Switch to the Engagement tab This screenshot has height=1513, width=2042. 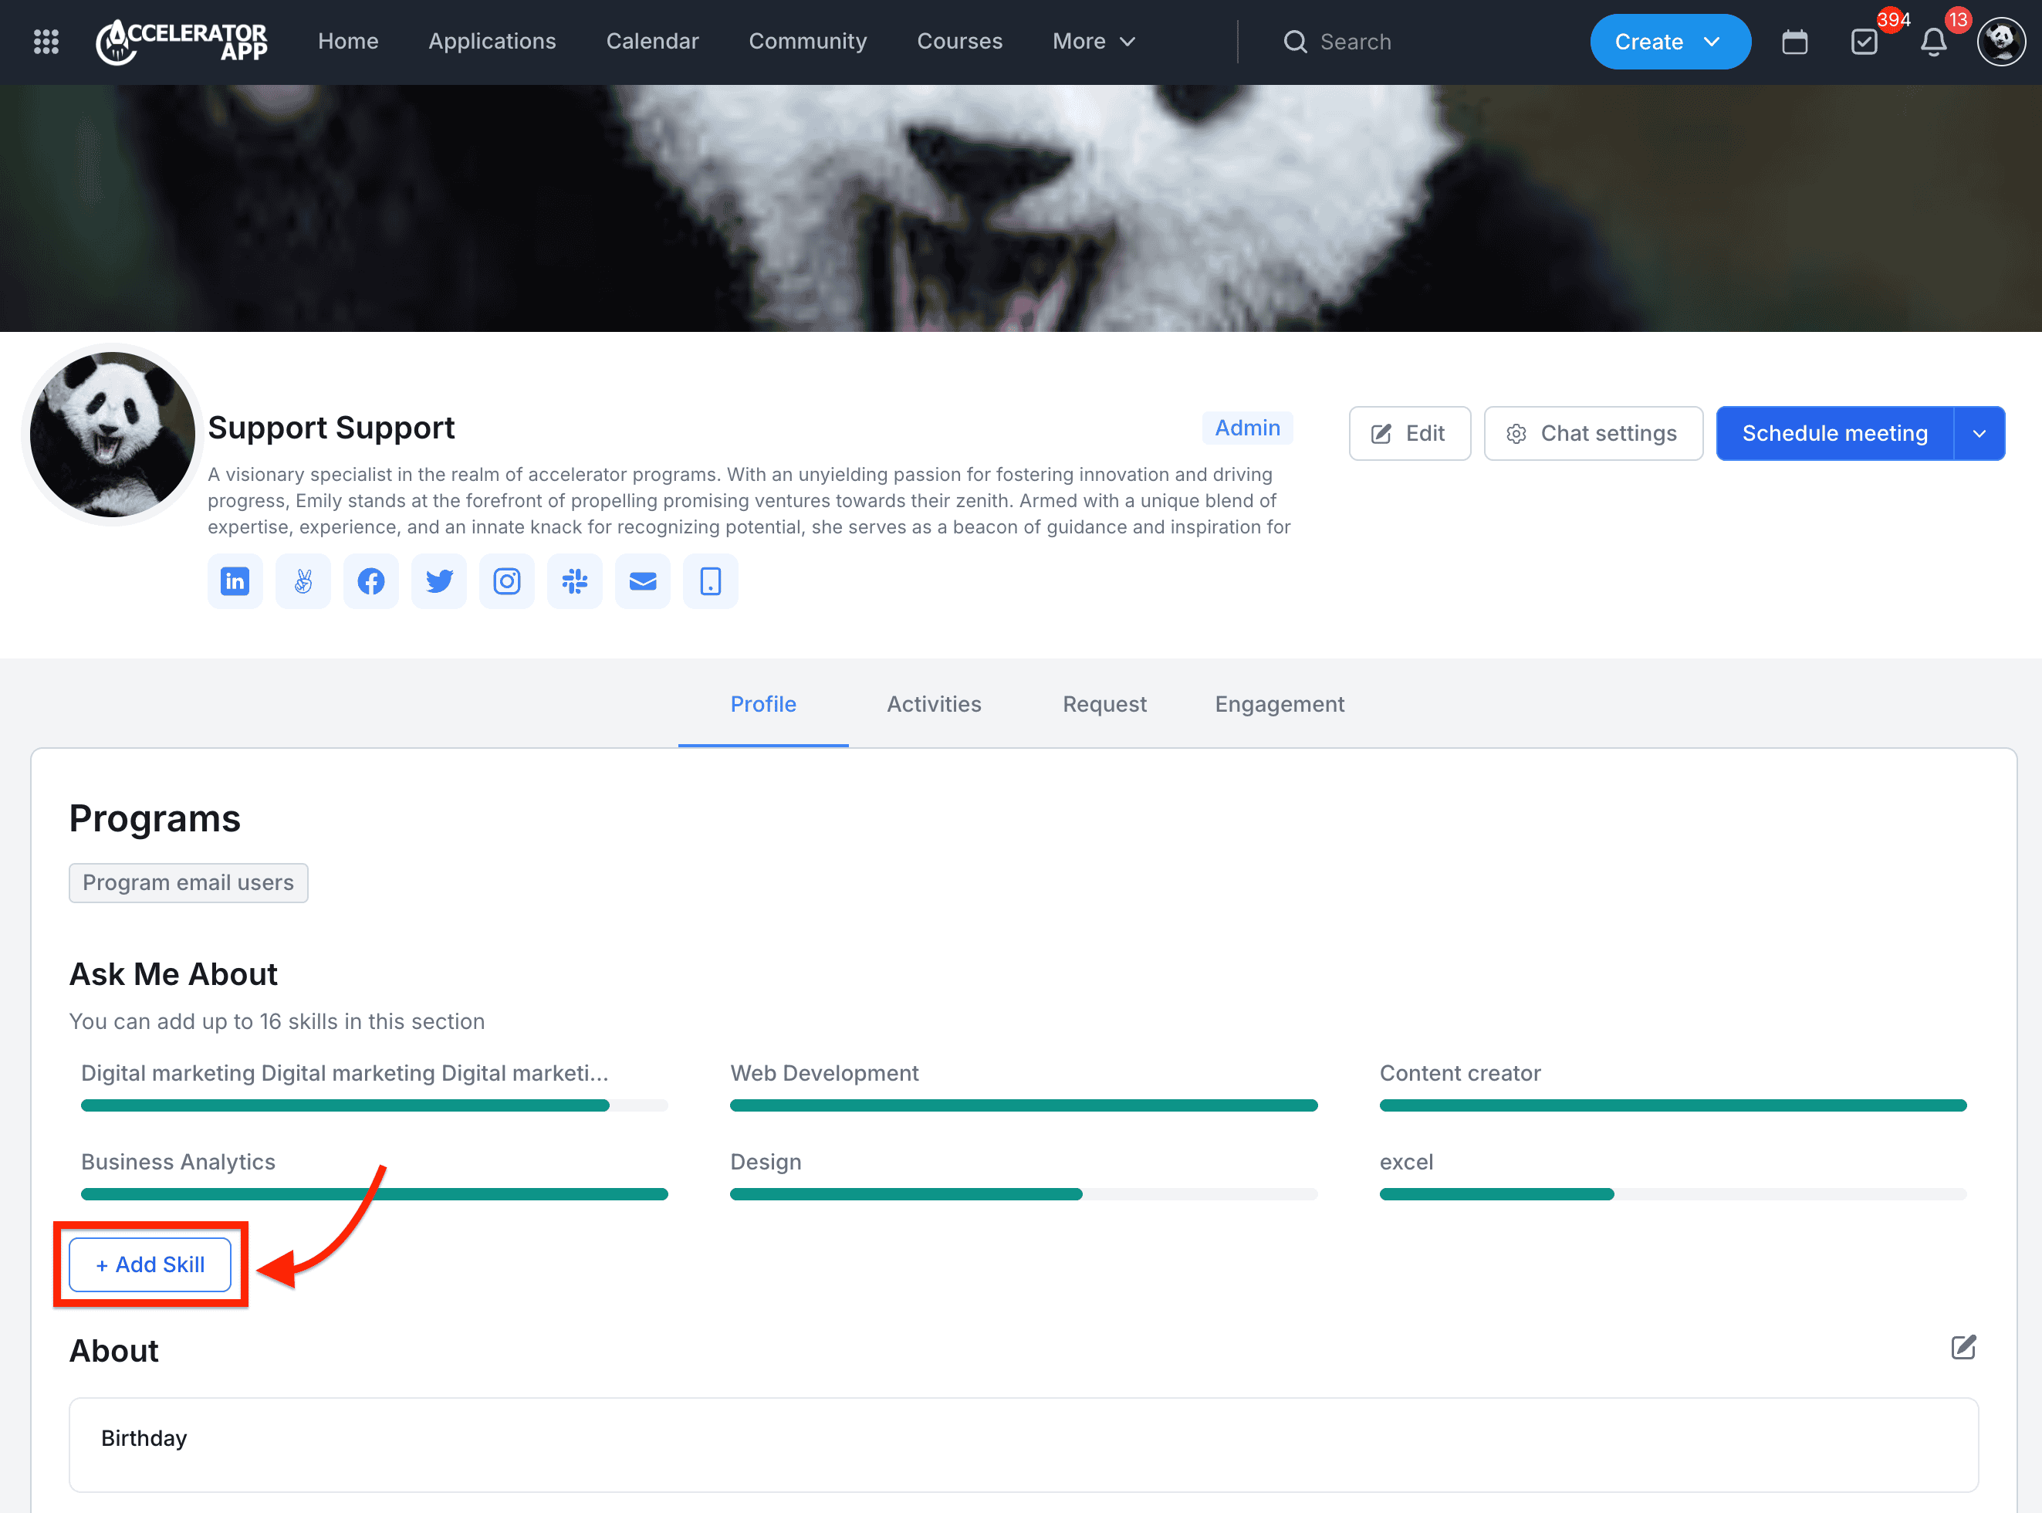[1278, 704]
